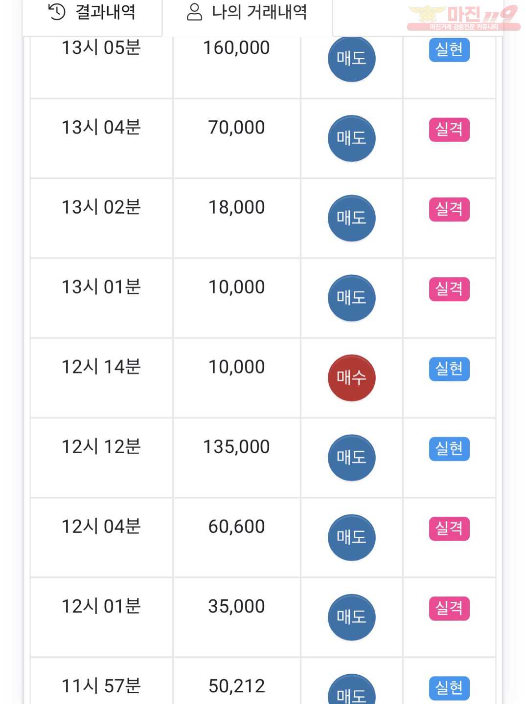526x704 pixels.
Task: Select the 135,000 amount cell
Action: 237,458
